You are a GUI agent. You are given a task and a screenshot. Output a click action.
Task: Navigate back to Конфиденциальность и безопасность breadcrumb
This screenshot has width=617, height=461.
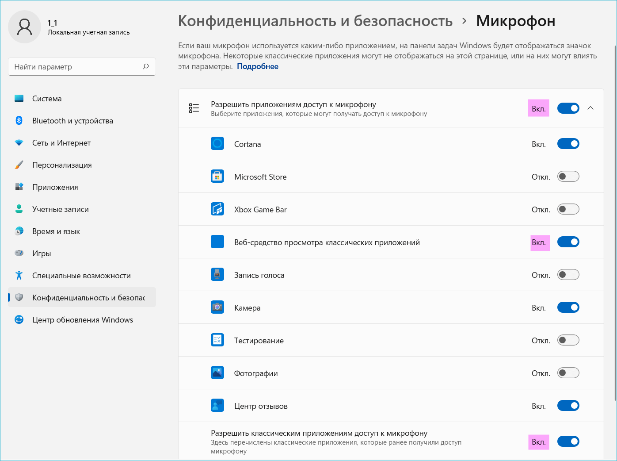point(315,21)
